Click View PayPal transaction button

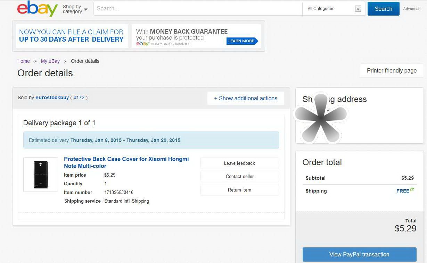point(359,254)
